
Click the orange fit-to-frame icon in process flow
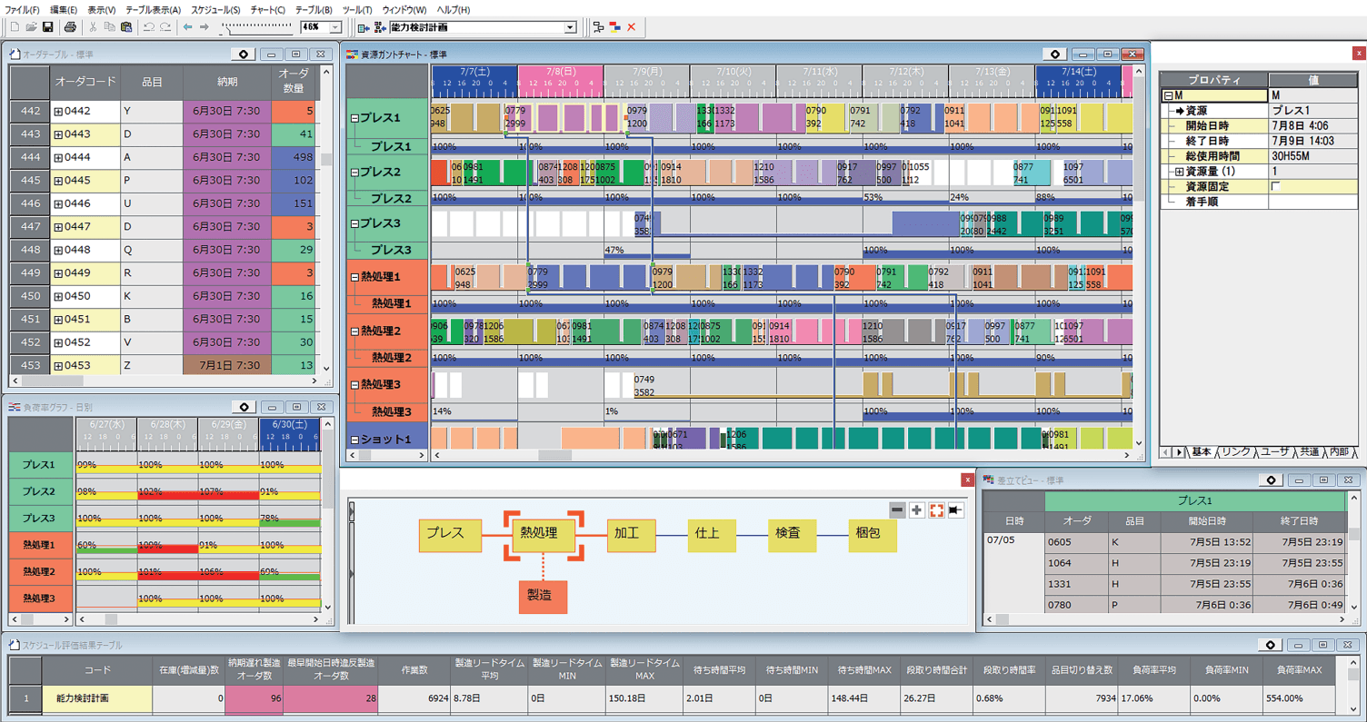tap(936, 510)
